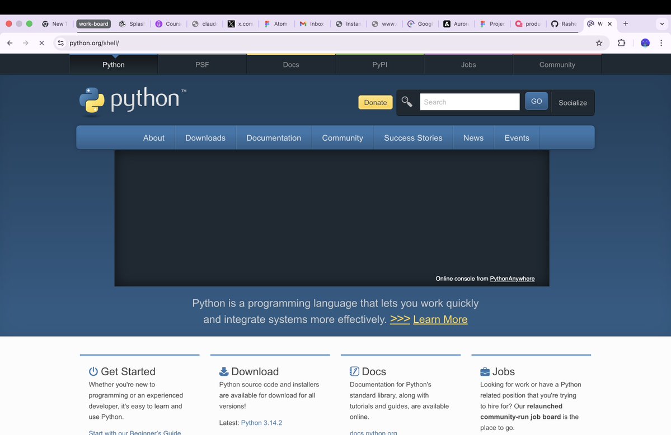The image size is (671, 435).
Task: Open Start with our Beginner's Guide link
Action: [135, 432]
